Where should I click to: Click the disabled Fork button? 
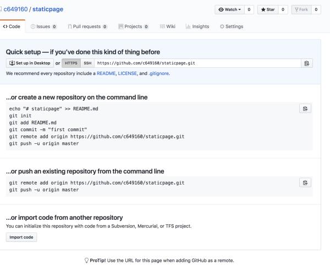(301, 9)
